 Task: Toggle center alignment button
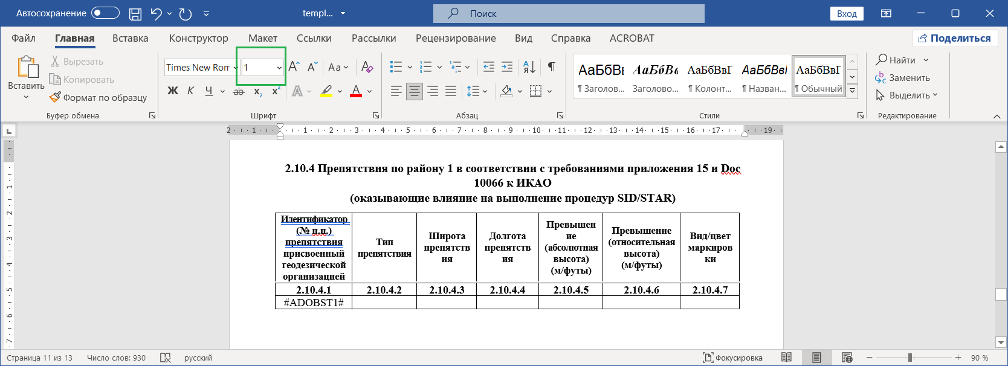click(x=415, y=91)
